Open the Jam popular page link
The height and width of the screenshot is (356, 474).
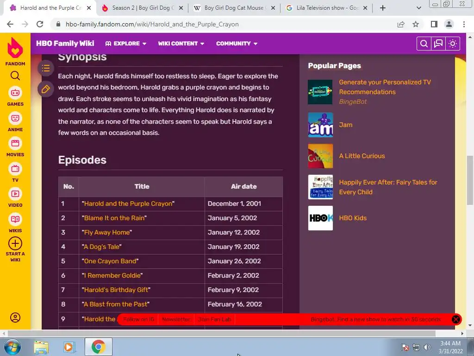click(345, 125)
